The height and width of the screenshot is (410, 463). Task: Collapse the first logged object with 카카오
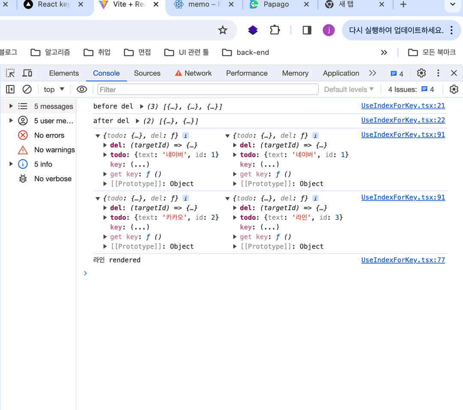[98, 199]
